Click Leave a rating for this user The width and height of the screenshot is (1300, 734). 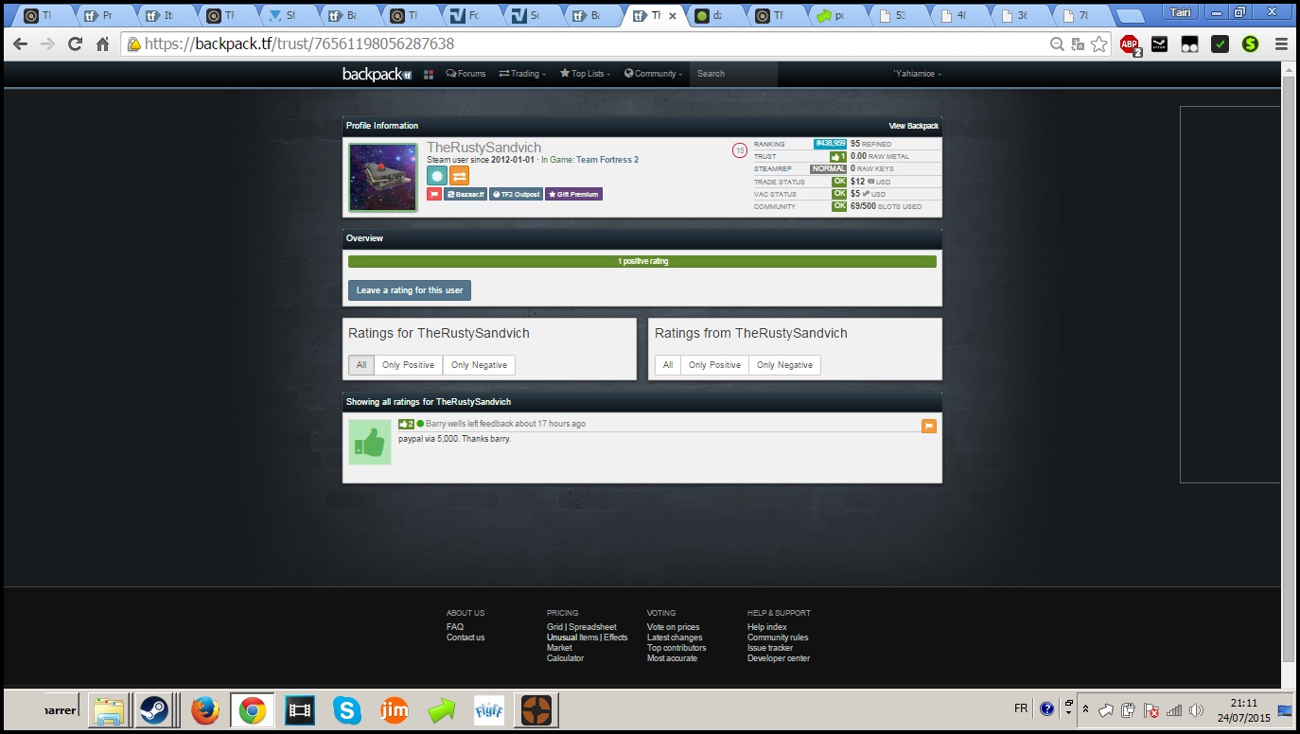(x=409, y=290)
